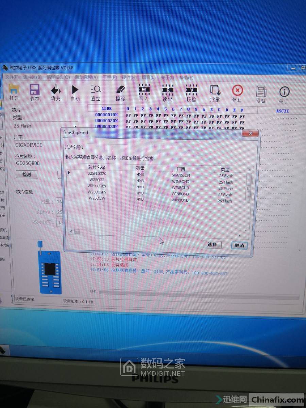
Task: Open the 编程操作(O) menu
Action: pos(58,77)
